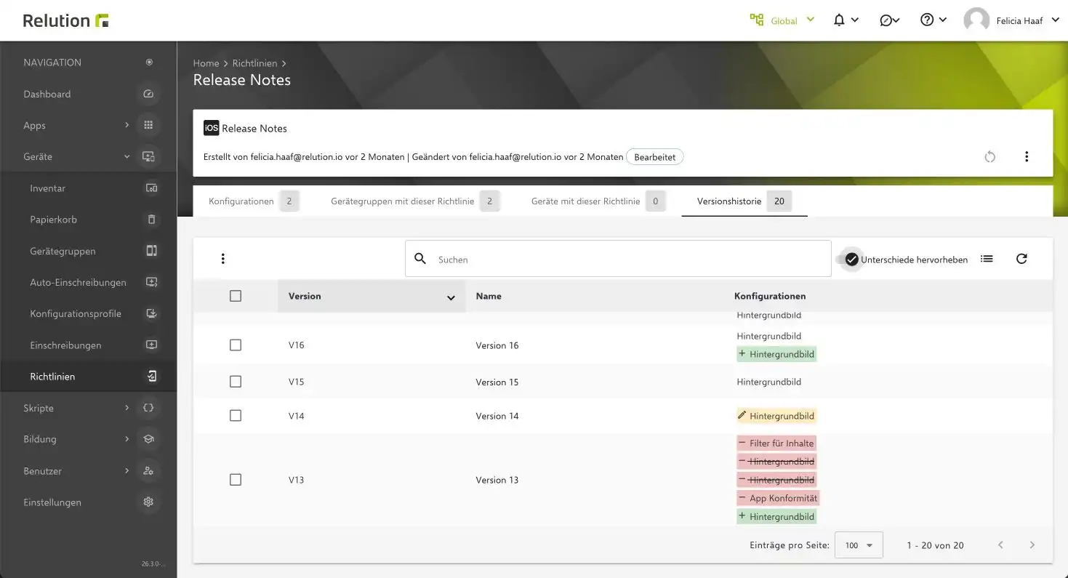The image size is (1068, 578).
Task: Check the V13 row checkbox
Action: 236,480
